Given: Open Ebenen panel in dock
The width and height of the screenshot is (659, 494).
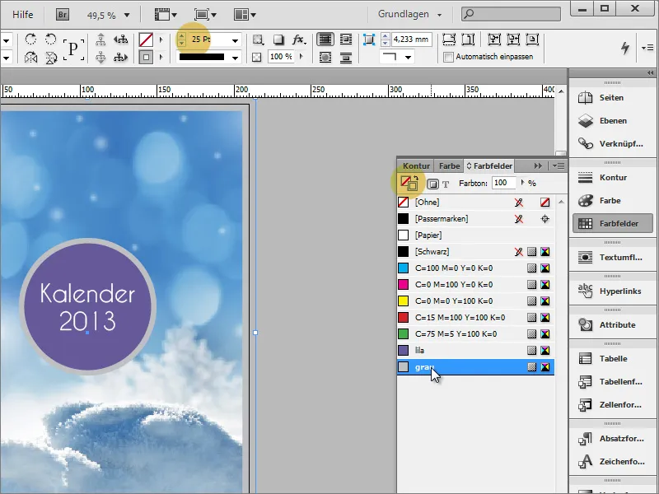Looking at the screenshot, I should coord(612,120).
